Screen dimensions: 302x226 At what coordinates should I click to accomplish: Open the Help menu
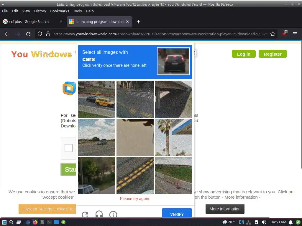tap(90, 11)
